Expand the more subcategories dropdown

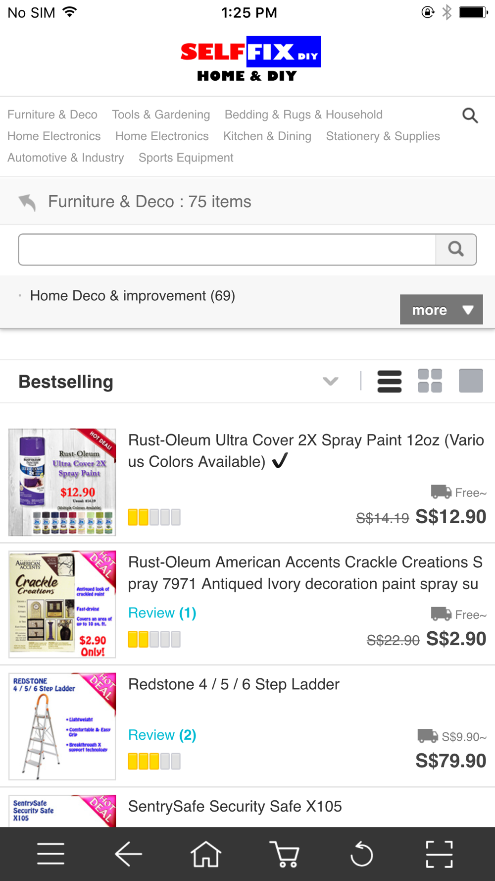click(441, 310)
